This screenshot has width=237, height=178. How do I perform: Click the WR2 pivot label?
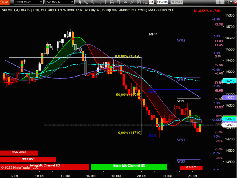pyautogui.click(x=181, y=40)
